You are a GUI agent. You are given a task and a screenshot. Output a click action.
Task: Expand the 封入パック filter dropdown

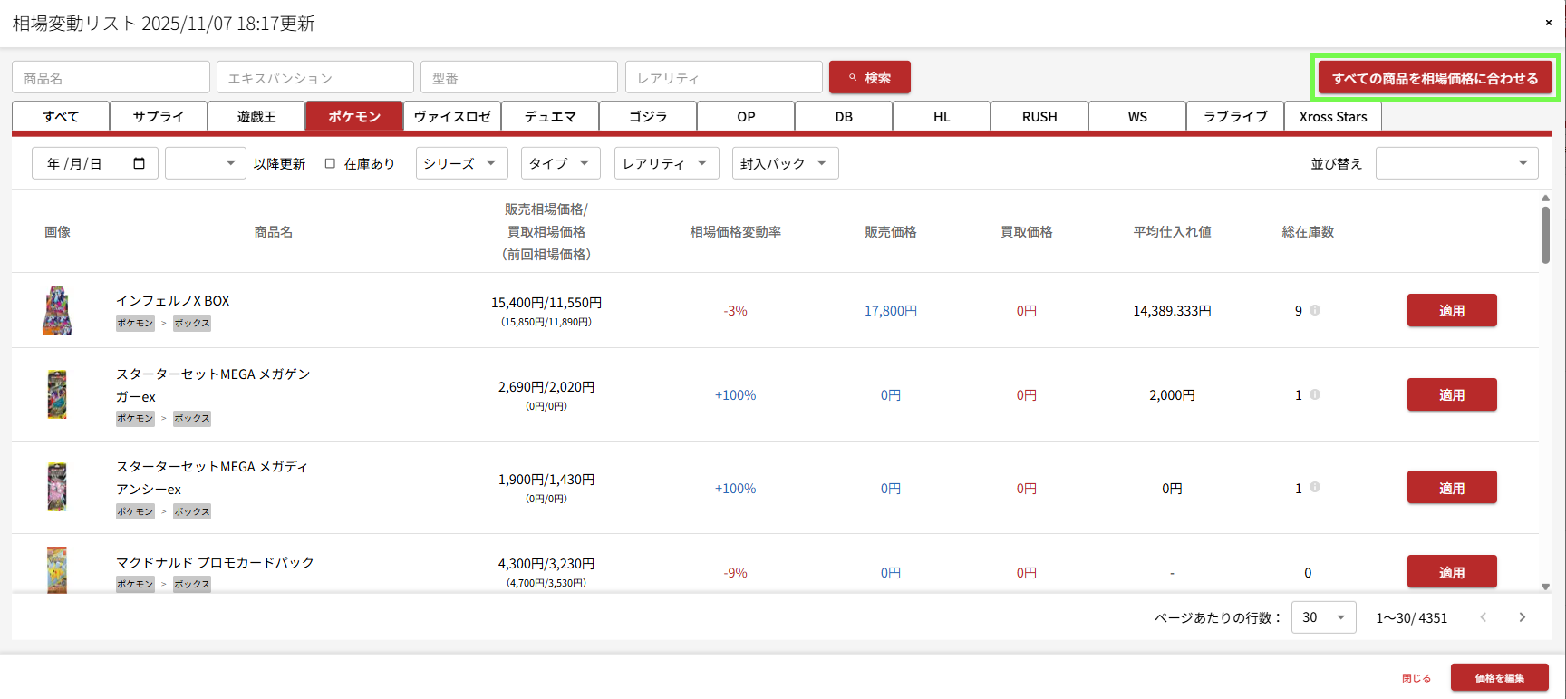(785, 163)
